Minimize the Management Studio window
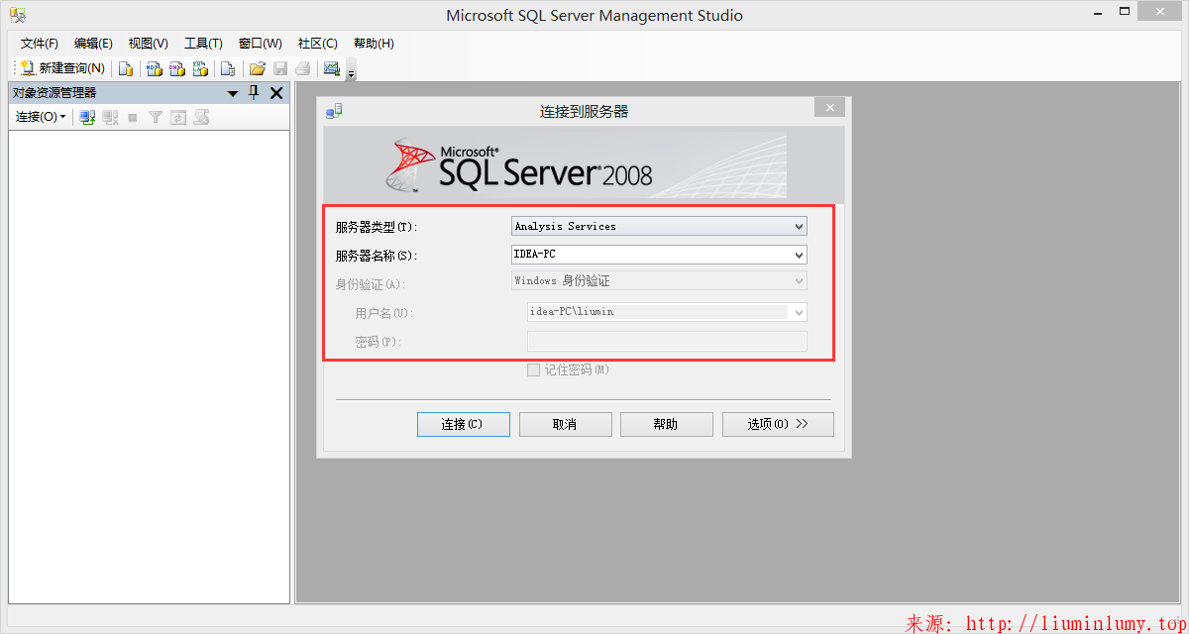Screen dimensions: 1189x634 (x=1097, y=12)
